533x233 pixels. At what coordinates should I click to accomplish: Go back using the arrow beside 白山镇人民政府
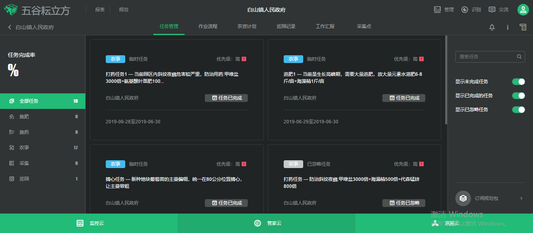click(x=9, y=27)
